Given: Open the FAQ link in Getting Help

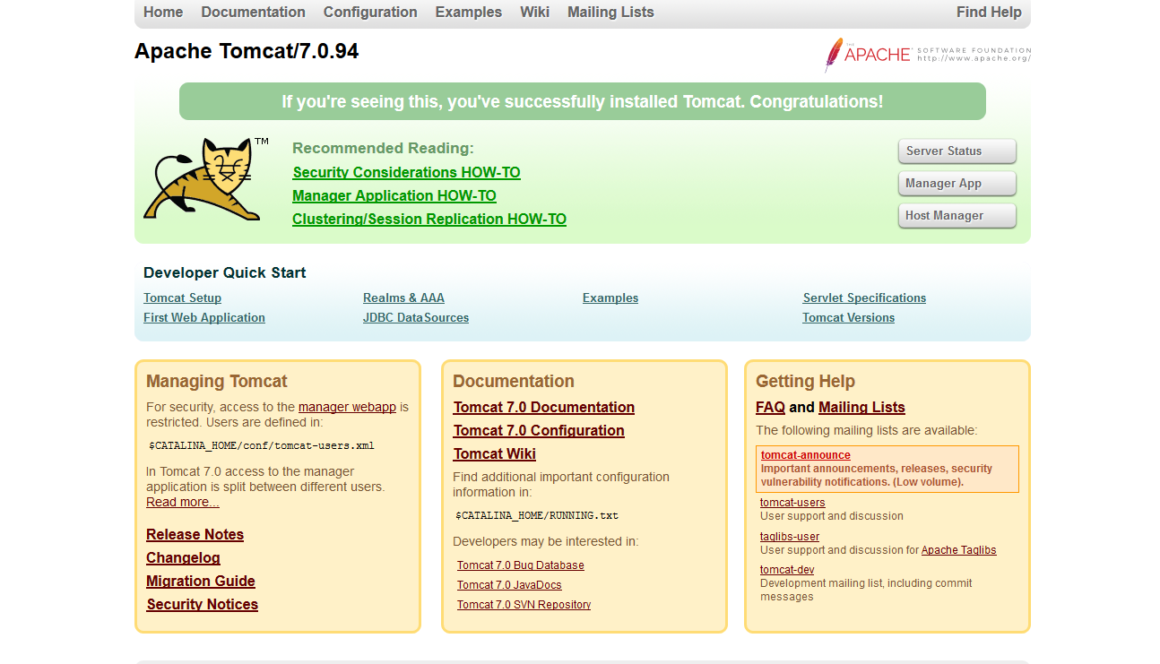Looking at the screenshot, I should pos(770,408).
